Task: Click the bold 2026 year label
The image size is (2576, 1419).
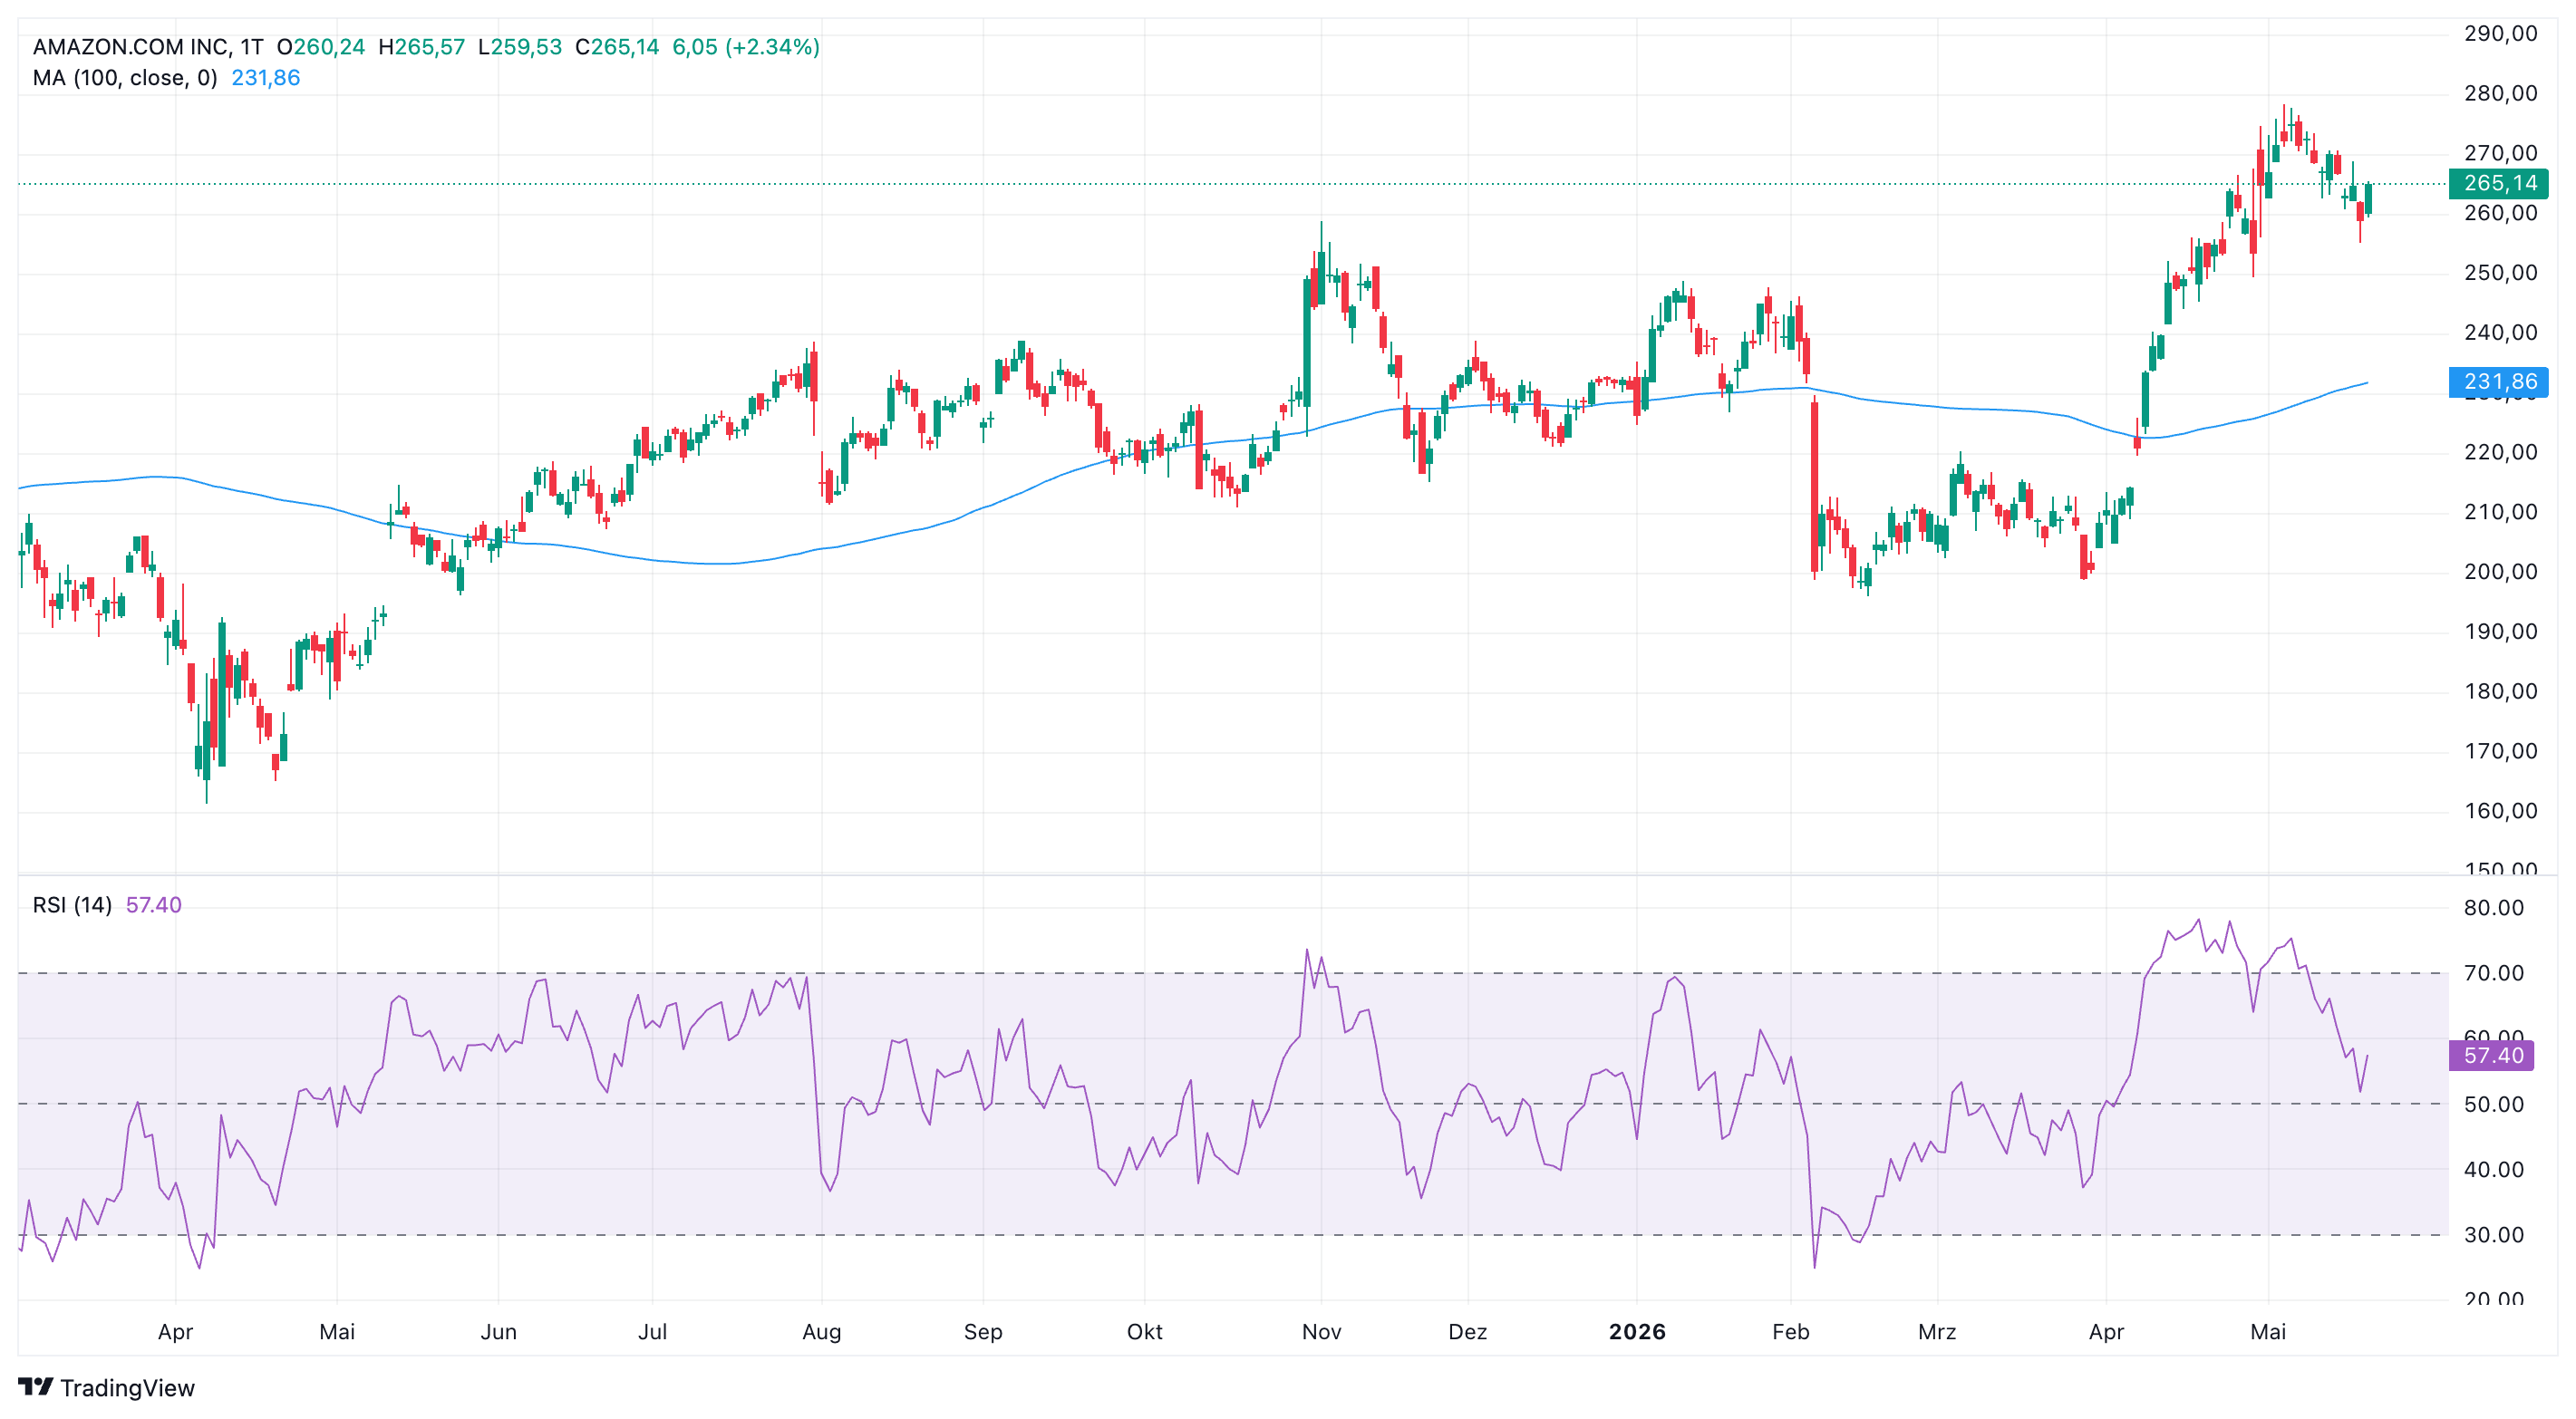Action: tap(1637, 1332)
